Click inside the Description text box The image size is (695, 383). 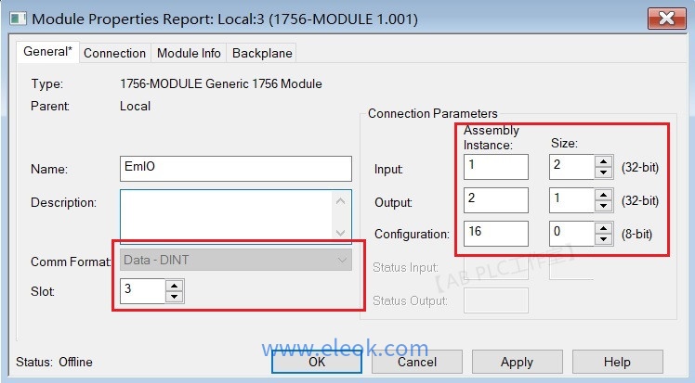click(x=227, y=215)
